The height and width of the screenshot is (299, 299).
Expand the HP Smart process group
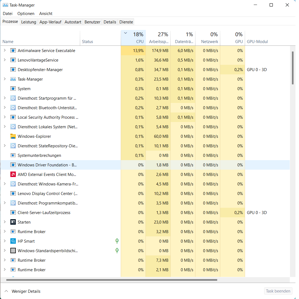pos(5,241)
